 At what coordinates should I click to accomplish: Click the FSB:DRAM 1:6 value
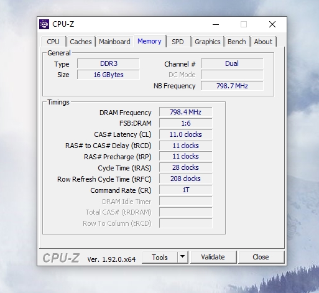click(x=186, y=123)
